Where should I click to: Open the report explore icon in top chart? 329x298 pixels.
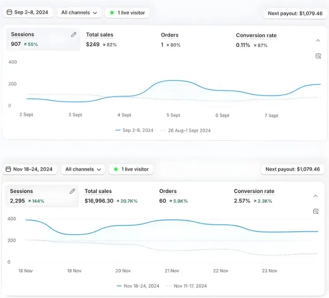[318, 56]
